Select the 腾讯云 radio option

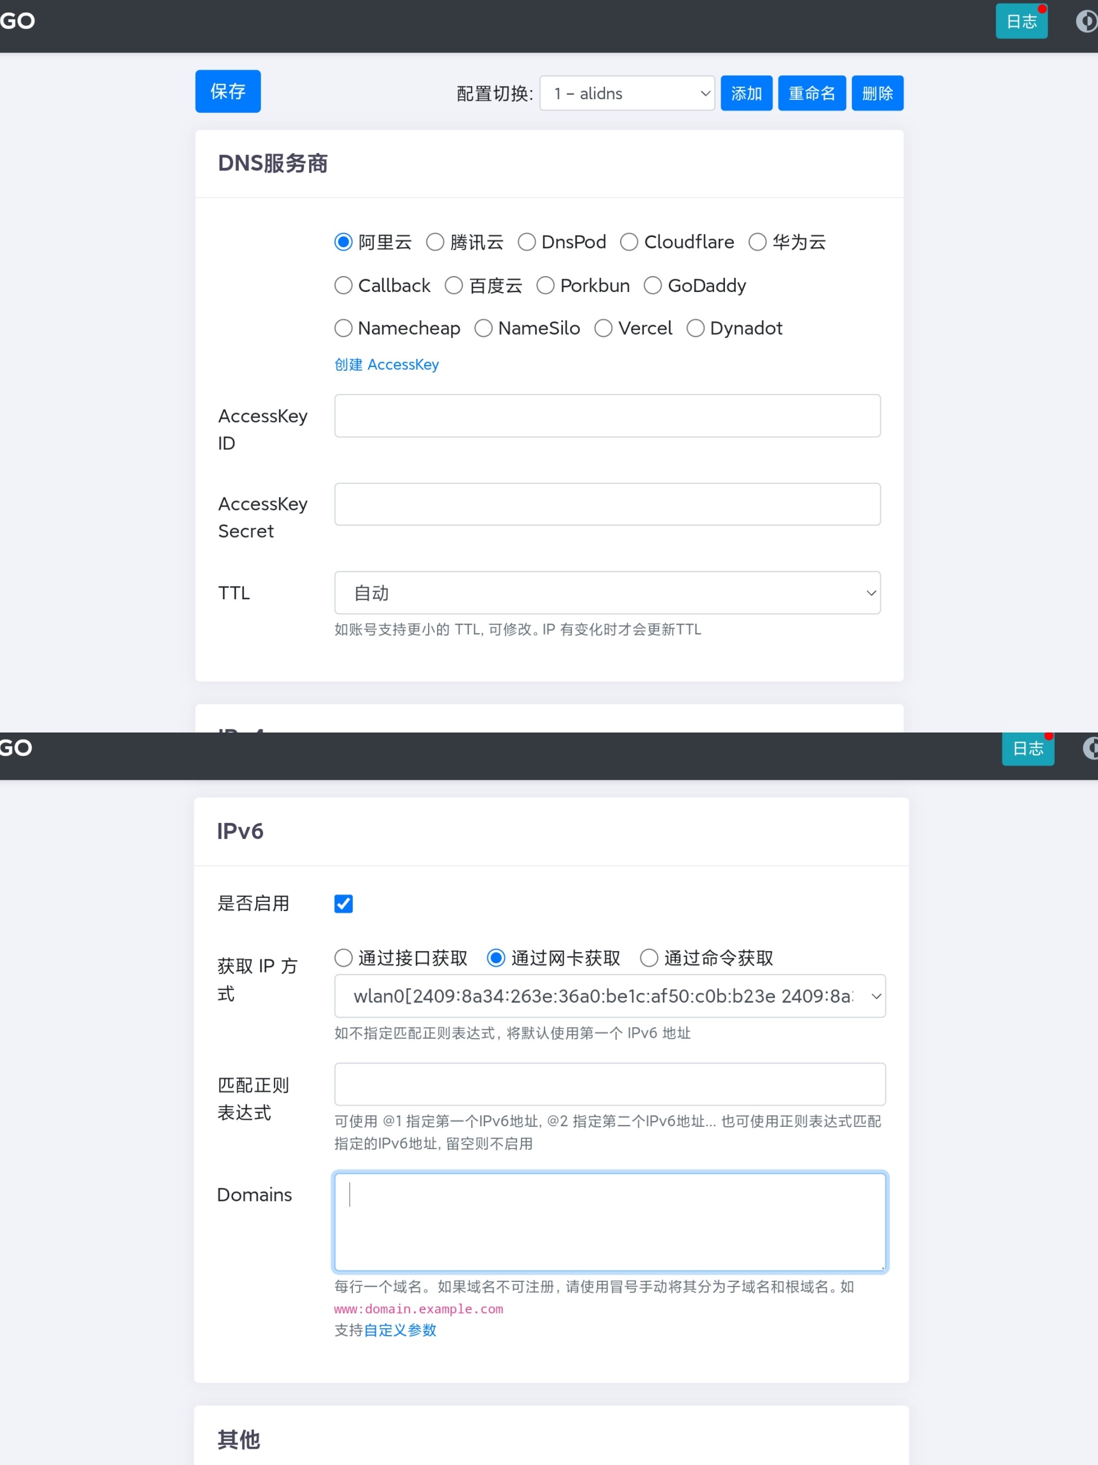[435, 243]
